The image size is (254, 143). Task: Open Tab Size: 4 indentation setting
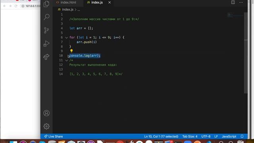[190, 137]
